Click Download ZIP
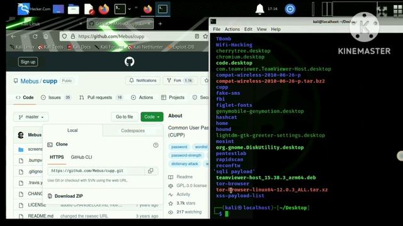This screenshot has height=226, width=403. (65, 196)
